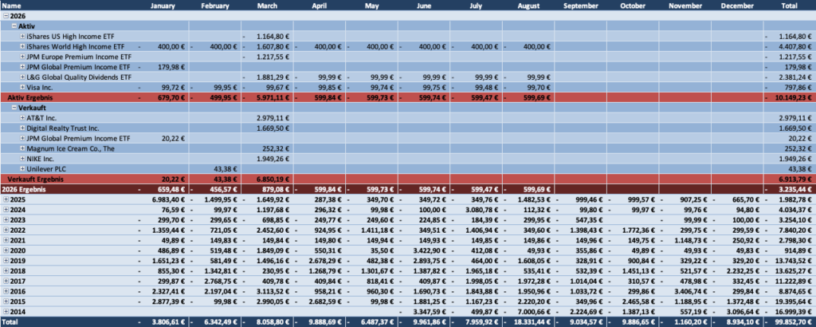Select the March column header
This screenshot has width=816, height=327.
(267, 6)
